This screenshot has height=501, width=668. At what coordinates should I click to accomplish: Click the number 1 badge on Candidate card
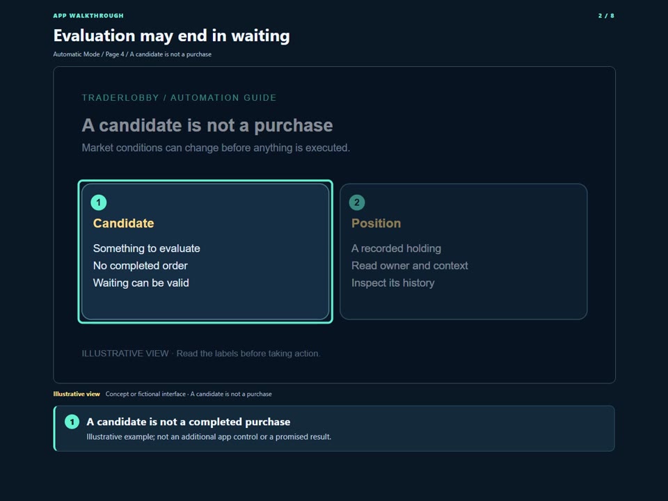[98, 202]
